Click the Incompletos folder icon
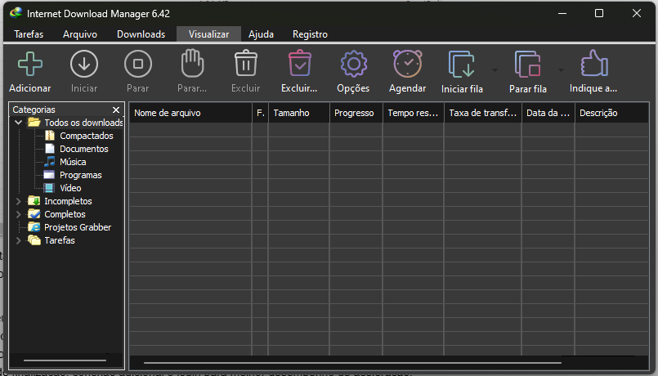Screen dimensions: 658x376 point(34,201)
